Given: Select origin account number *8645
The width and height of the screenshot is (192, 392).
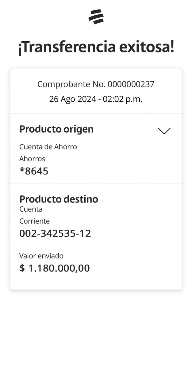Looking at the screenshot, I should [34, 171].
